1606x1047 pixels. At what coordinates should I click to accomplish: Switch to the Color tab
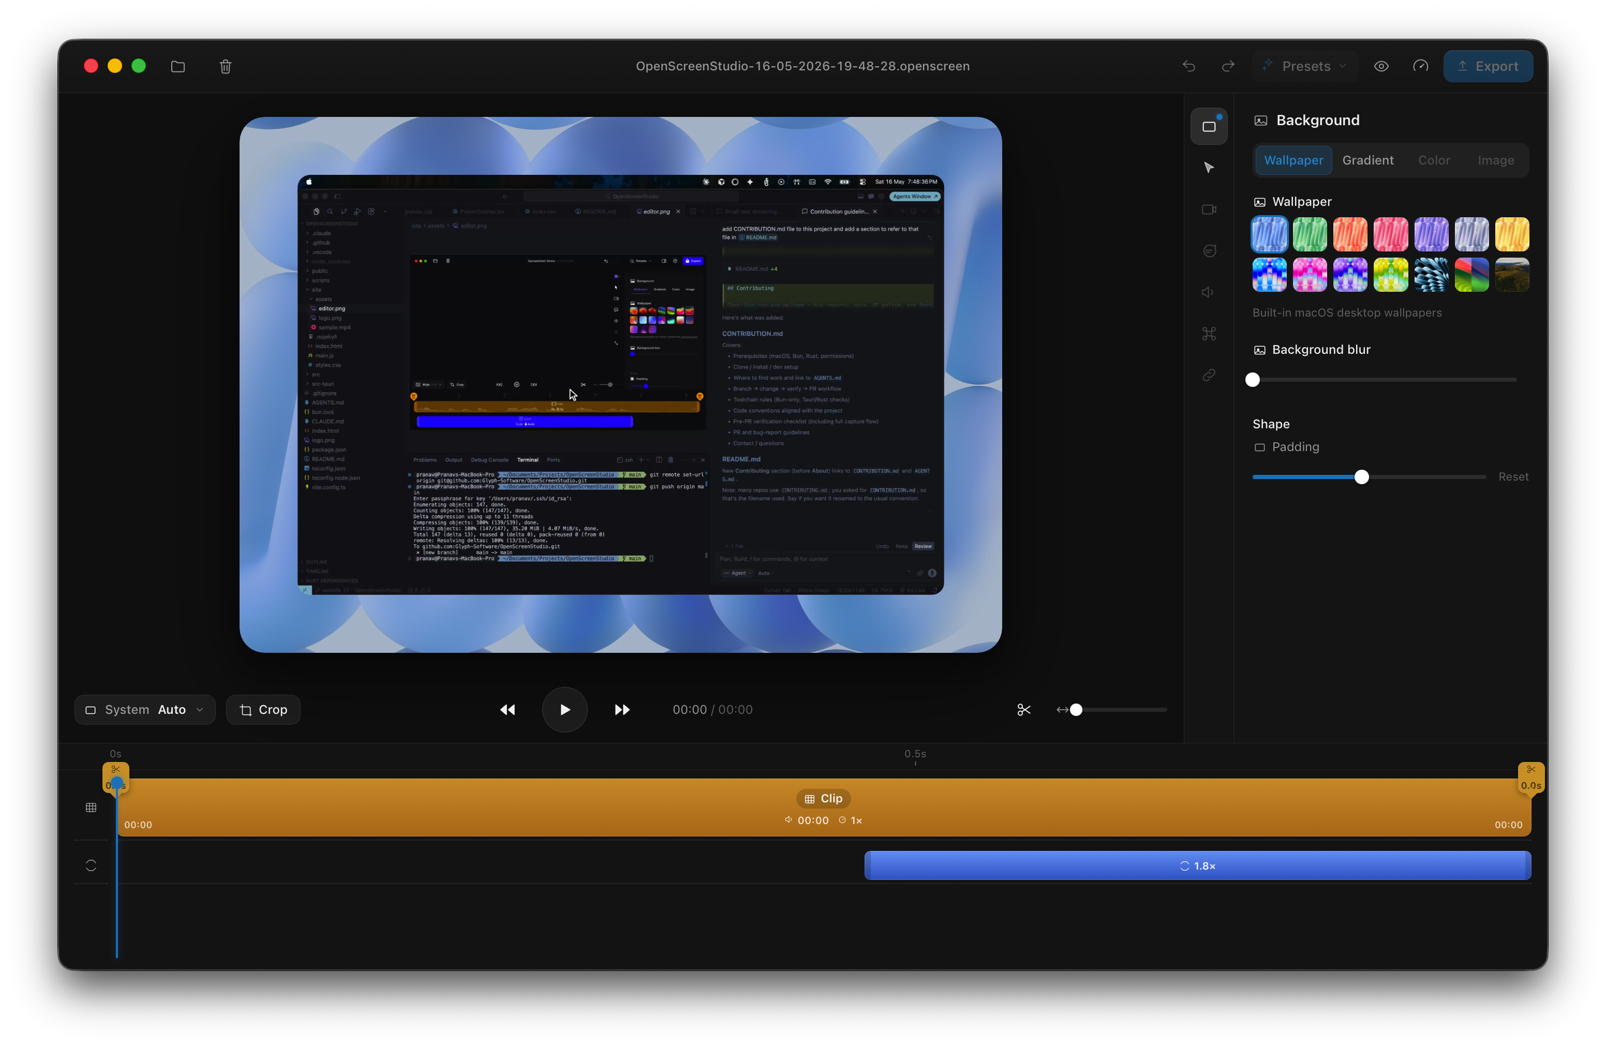click(1433, 160)
